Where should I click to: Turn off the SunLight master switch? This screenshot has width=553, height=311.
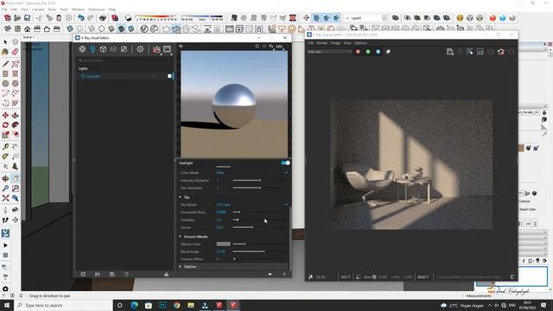(285, 163)
